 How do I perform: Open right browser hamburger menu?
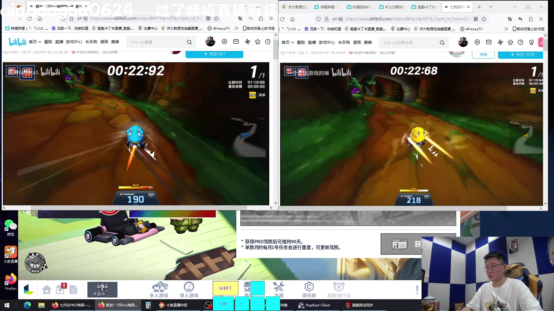[541, 19]
